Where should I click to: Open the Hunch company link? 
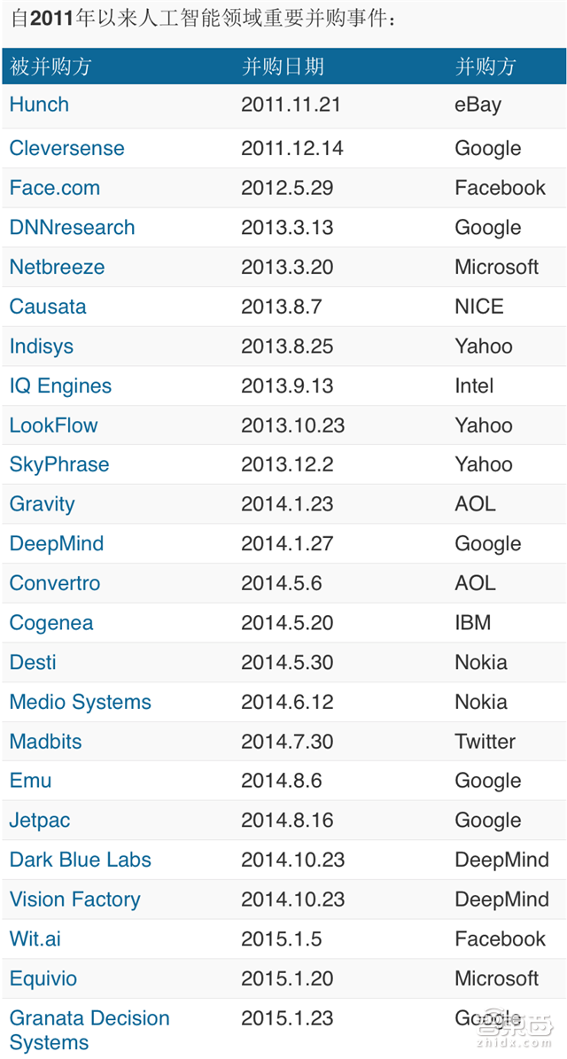(x=39, y=105)
